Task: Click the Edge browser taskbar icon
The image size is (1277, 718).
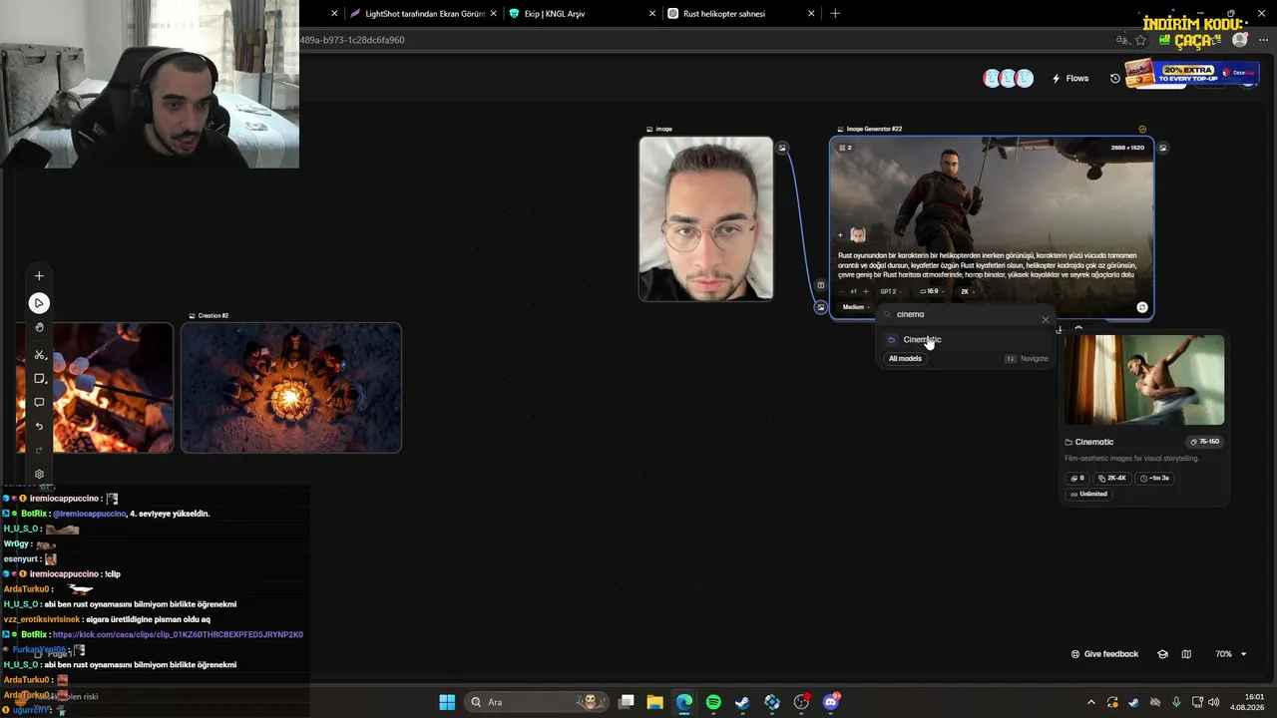Action: pos(684,702)
